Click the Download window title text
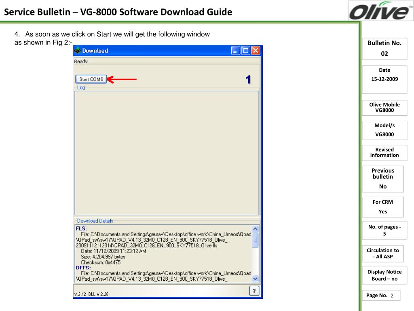 pyautogui.click(x=95, y=51)
